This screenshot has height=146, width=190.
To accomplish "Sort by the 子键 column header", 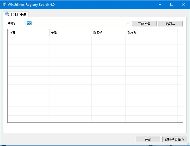I will (x=70, y=32).
